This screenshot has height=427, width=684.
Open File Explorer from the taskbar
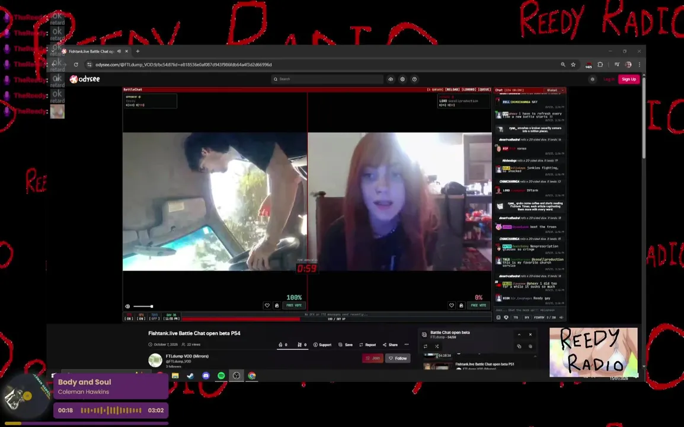tap(175, 375)
